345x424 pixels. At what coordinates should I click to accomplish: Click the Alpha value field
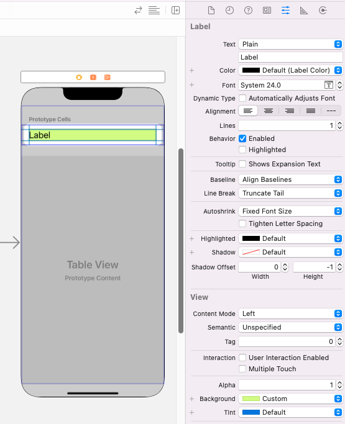click(287, 385)
